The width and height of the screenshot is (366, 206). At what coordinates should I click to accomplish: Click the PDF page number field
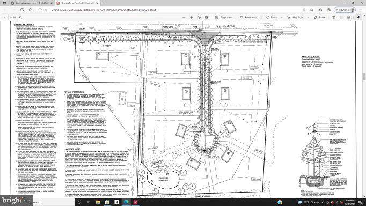tap(5, 17)
